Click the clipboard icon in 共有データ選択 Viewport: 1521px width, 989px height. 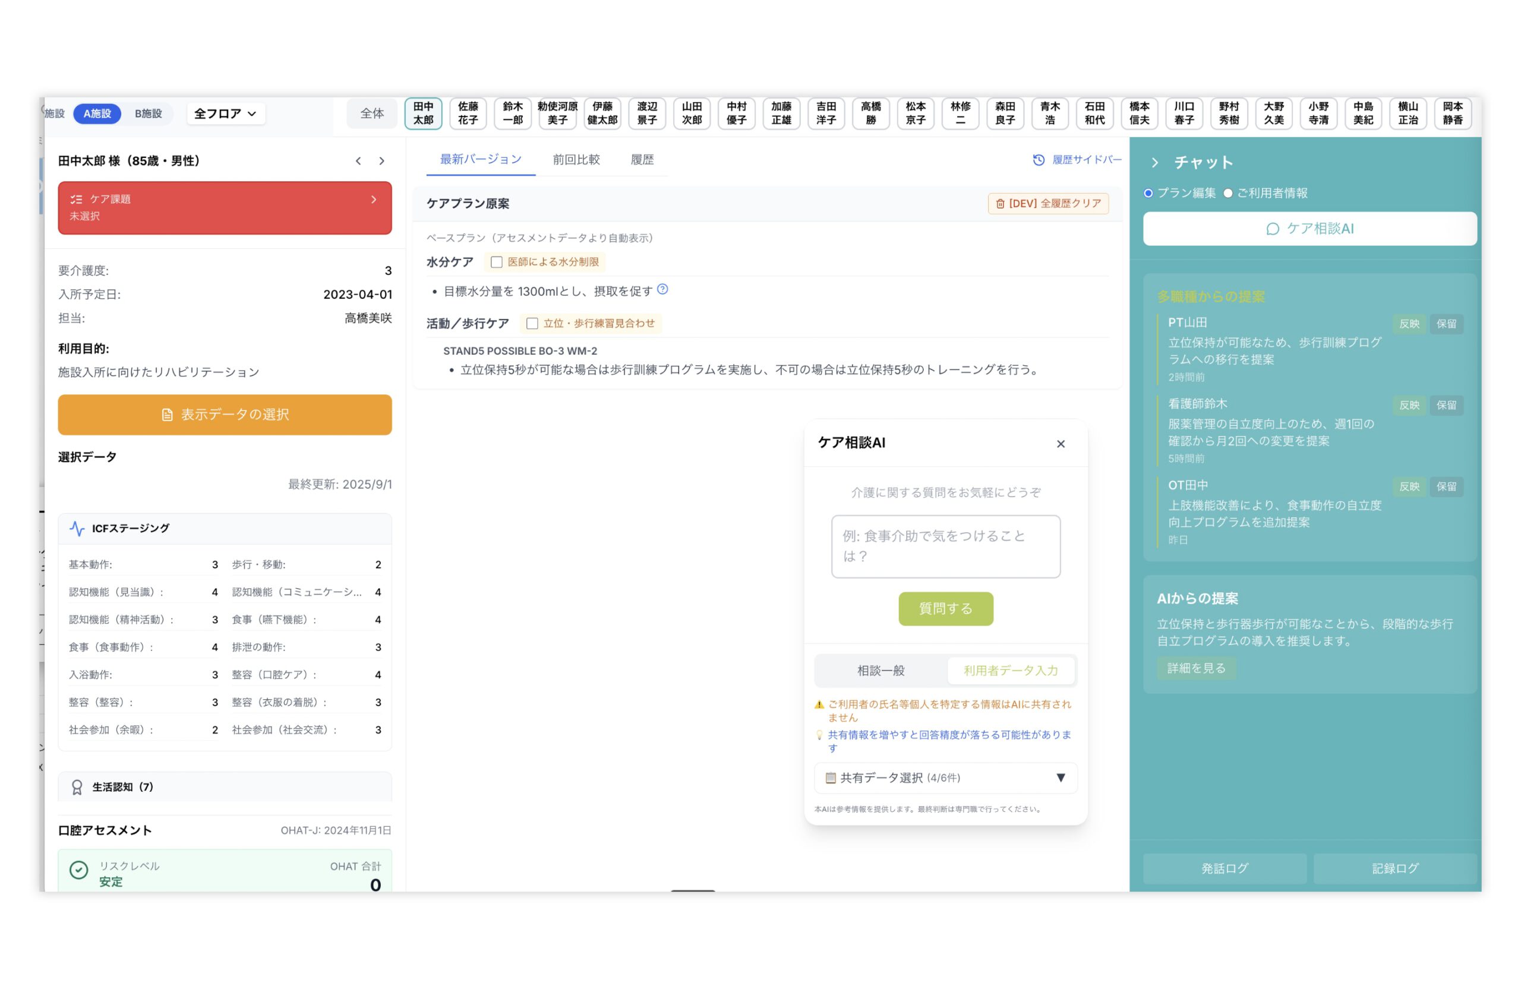[831, 778]
